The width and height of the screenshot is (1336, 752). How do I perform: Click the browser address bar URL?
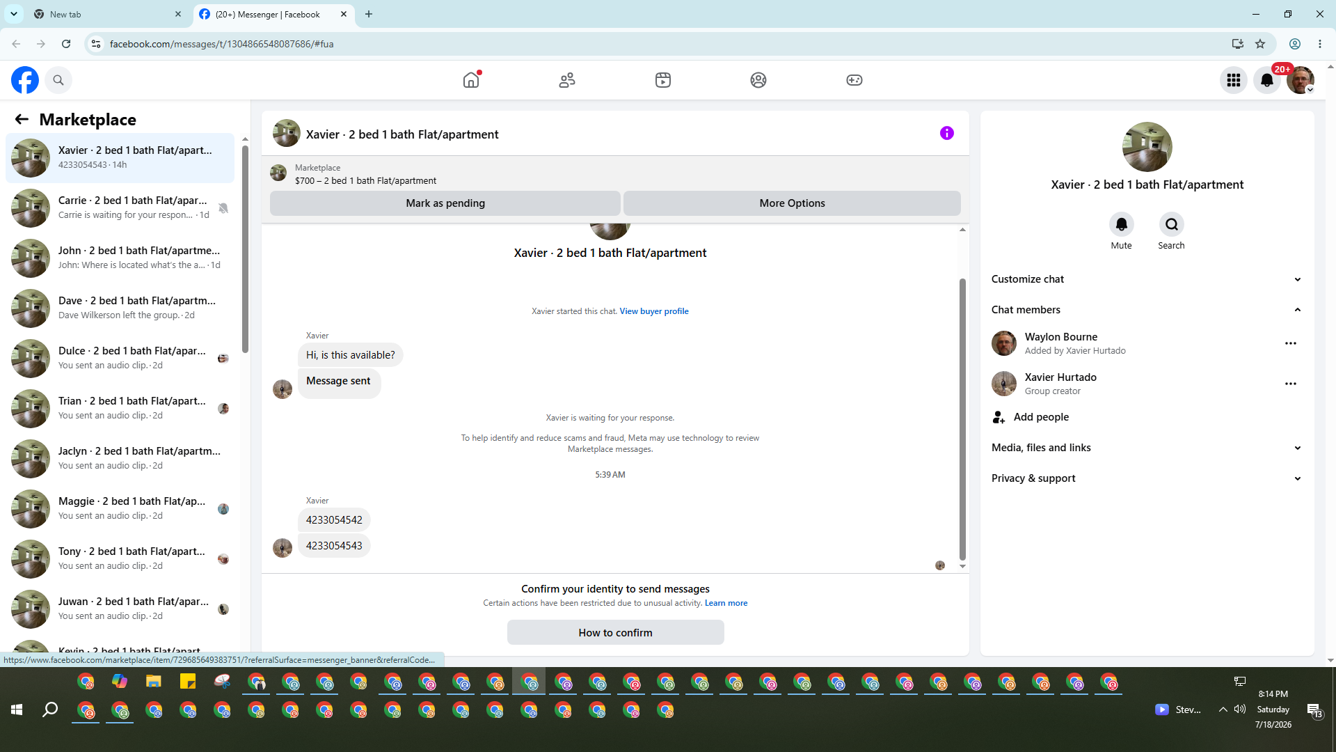click(x=221, y=44)
